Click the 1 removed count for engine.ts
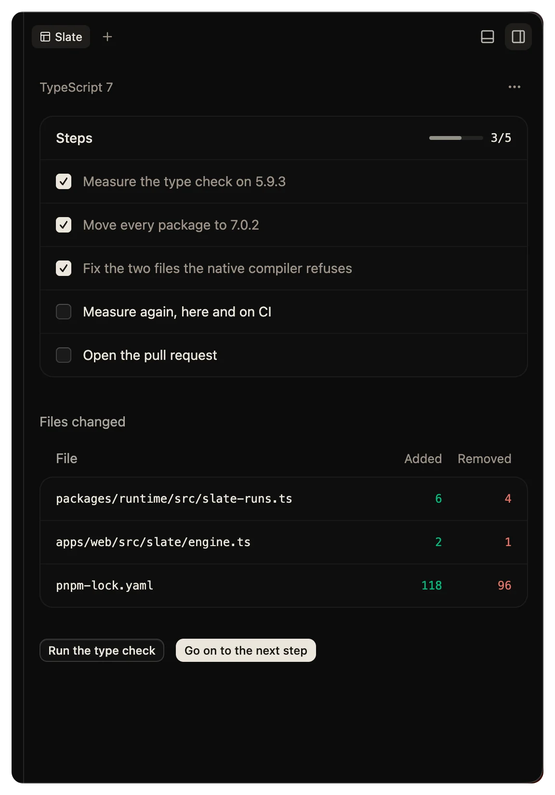Viewport: 555px width, 795px height. pyautogui.click(x=508, y=542)
